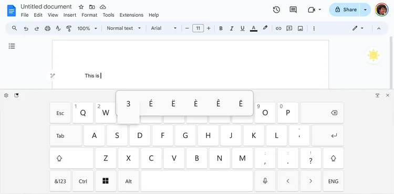Screen dimensions: 394x194
Task: Open more toolbar options (three dots)
Action: [x=314, y=28]
